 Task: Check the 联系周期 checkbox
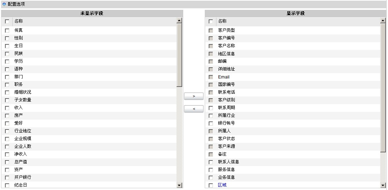pos(210,108)
